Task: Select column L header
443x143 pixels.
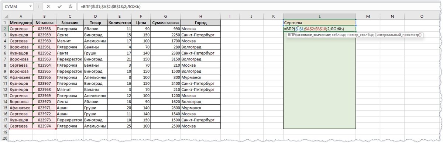Action: pyautogui.click(x=320, y=16)
